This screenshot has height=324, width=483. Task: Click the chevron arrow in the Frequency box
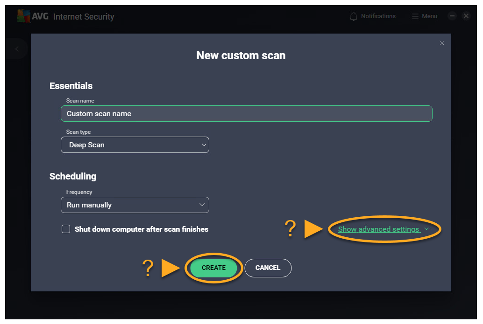click(x=202, y=205)
